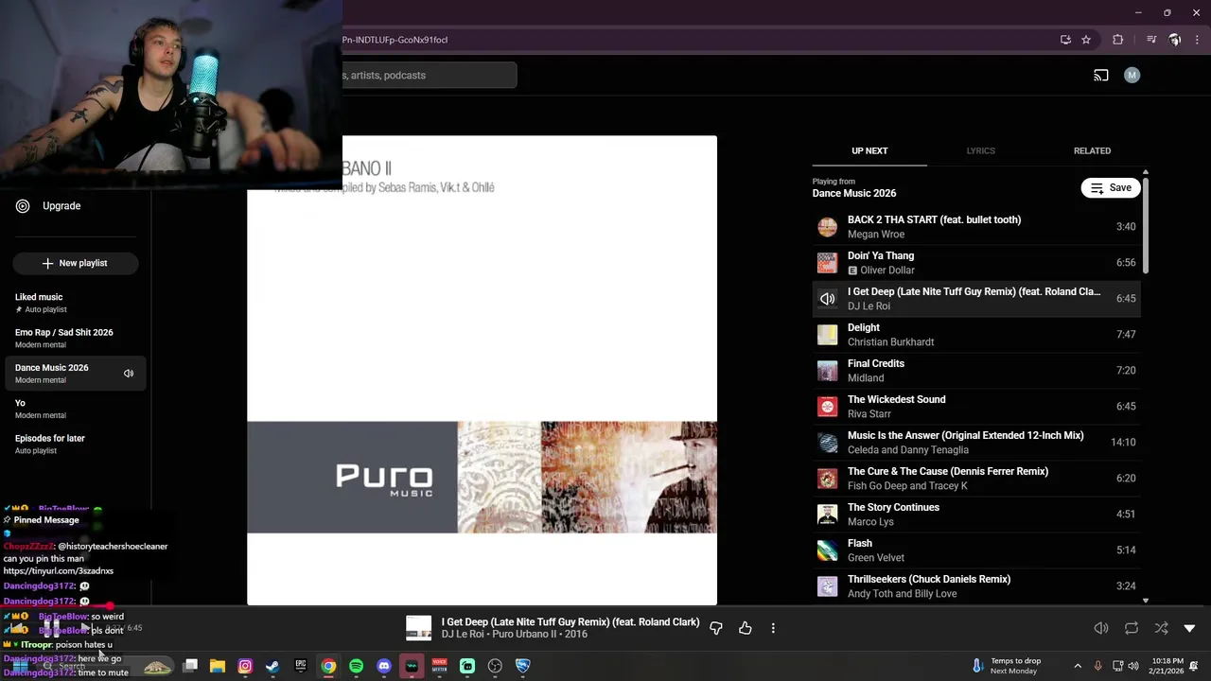The height and width of the screenshot is (681, 1211).
Task: Open Temps to drop weather widget
Action: pos(1005,666)
